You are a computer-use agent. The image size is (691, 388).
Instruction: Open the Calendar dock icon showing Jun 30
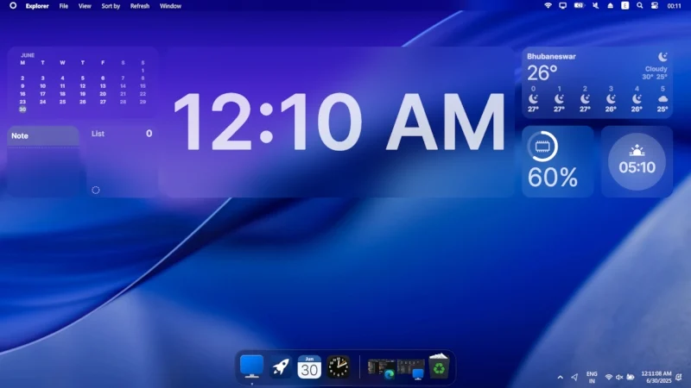tap(309, 367)
